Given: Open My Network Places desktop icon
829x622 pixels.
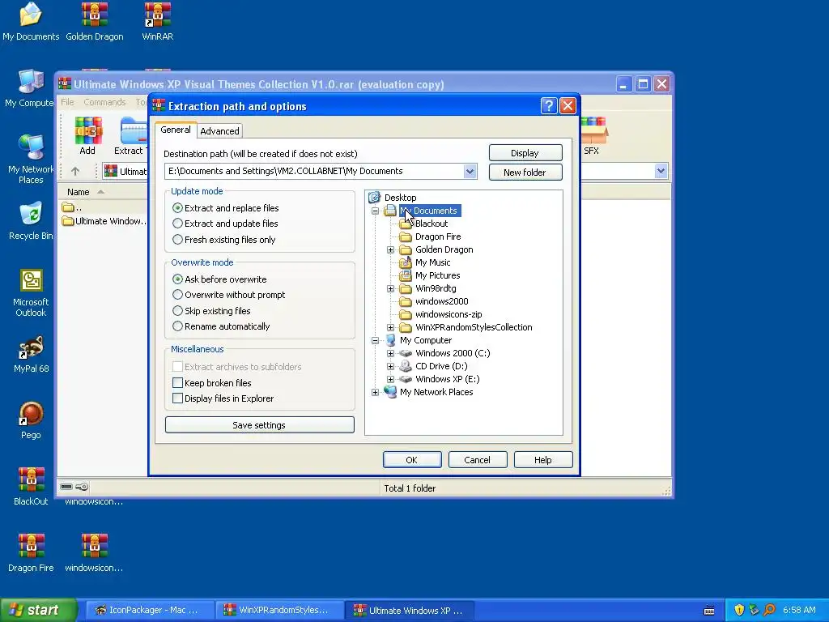Looking at the screenshot, I should coord(31,159).
